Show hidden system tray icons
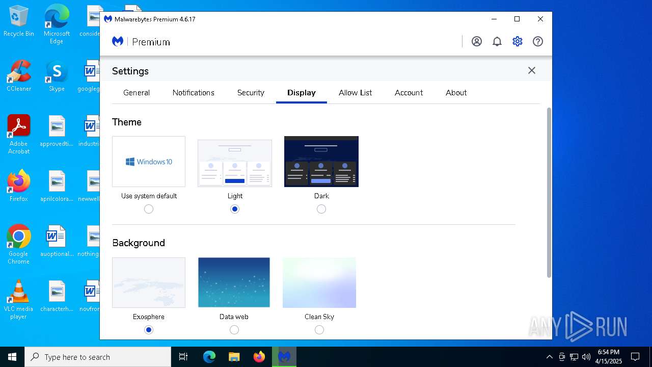Viewport: 652px width, 367px height. 549,357
